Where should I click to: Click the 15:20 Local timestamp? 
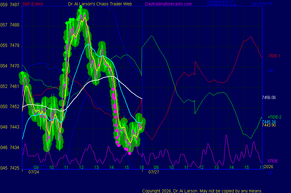[x=222, y=5]
